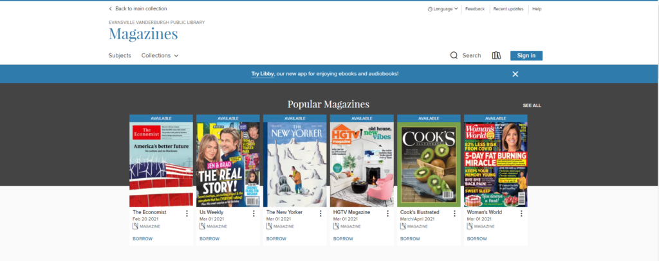Click magazine format icon under The Economist

[135, 226]
